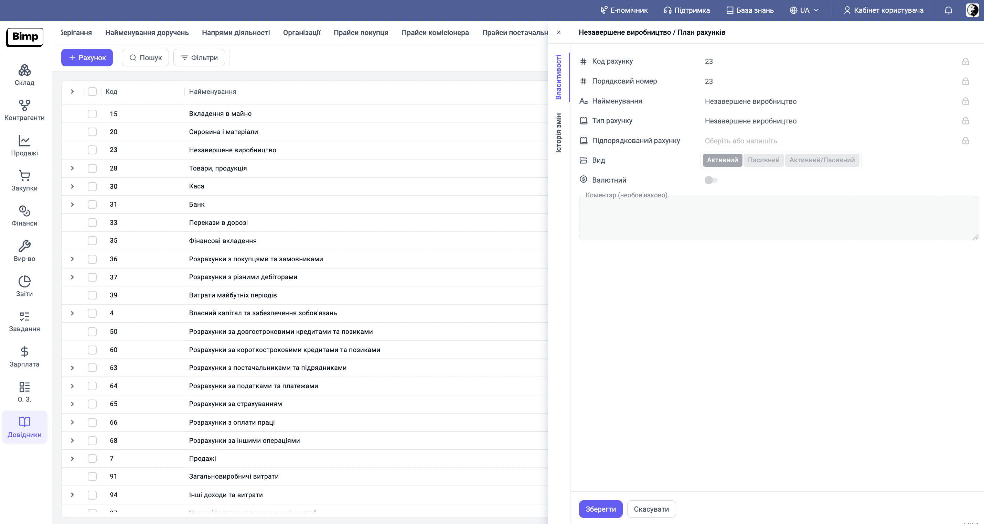The height and width of the screenshot is (524, 984).
Task: Click lock icon next to Найменування field
Action: point(965,101)
